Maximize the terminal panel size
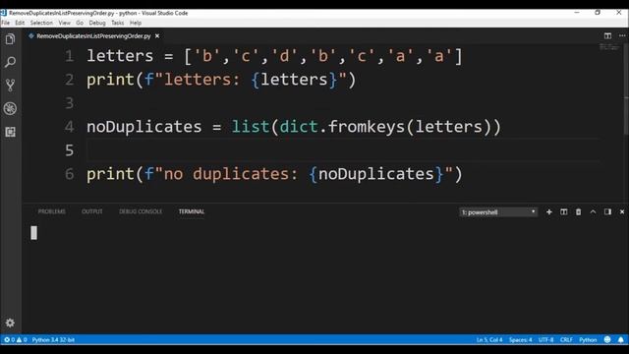Viewport: 629px width, 354px height. click(x=593, y=212)
